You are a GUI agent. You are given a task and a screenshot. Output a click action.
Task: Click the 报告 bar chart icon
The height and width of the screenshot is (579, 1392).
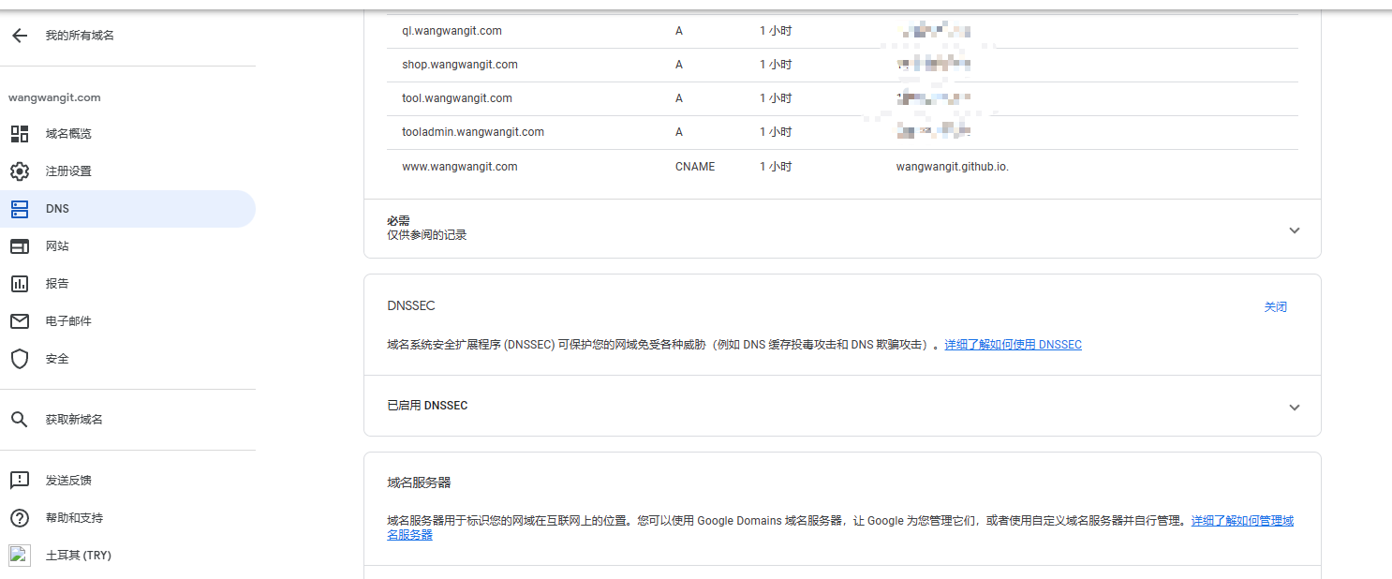tap(20, 284)
